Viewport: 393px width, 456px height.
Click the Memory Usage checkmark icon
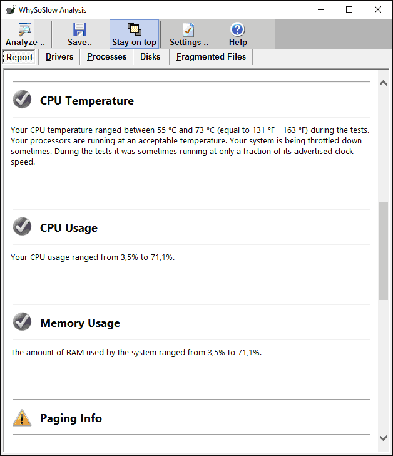22,322
